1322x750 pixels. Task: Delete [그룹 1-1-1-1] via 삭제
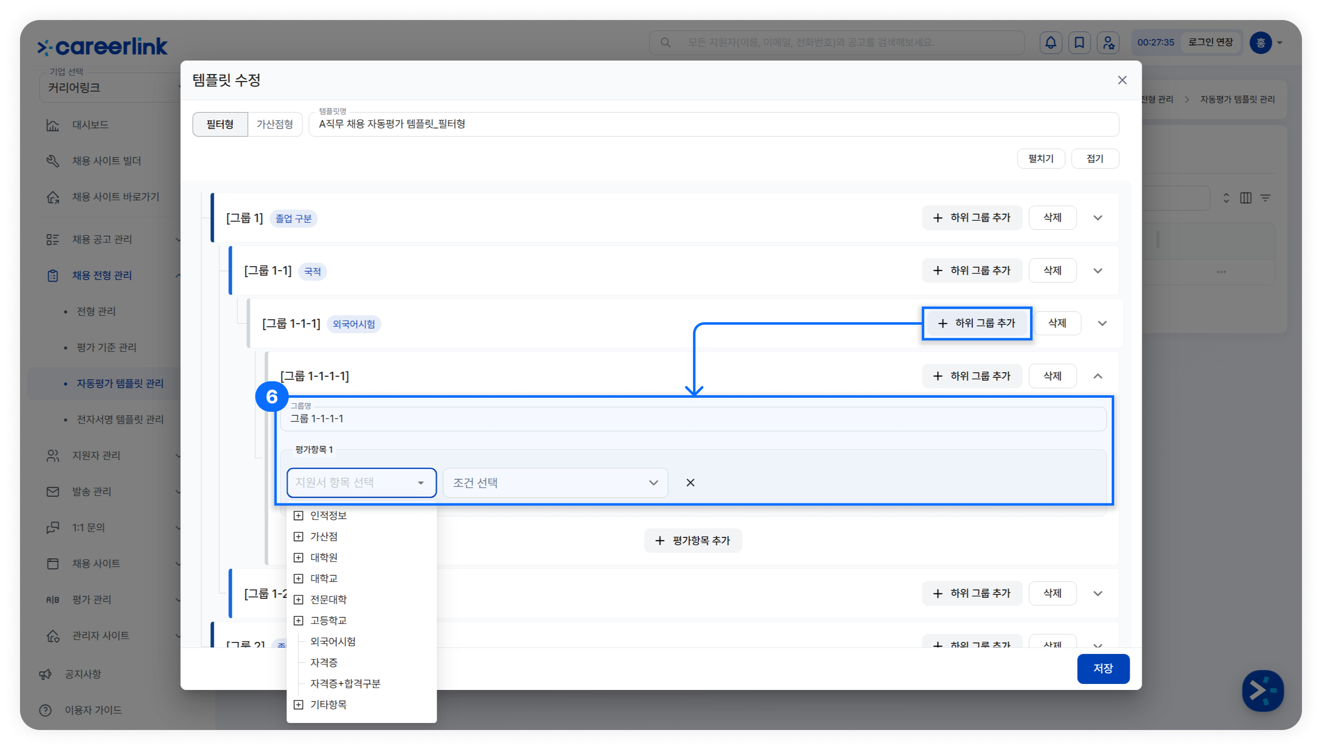[1052, 376]
